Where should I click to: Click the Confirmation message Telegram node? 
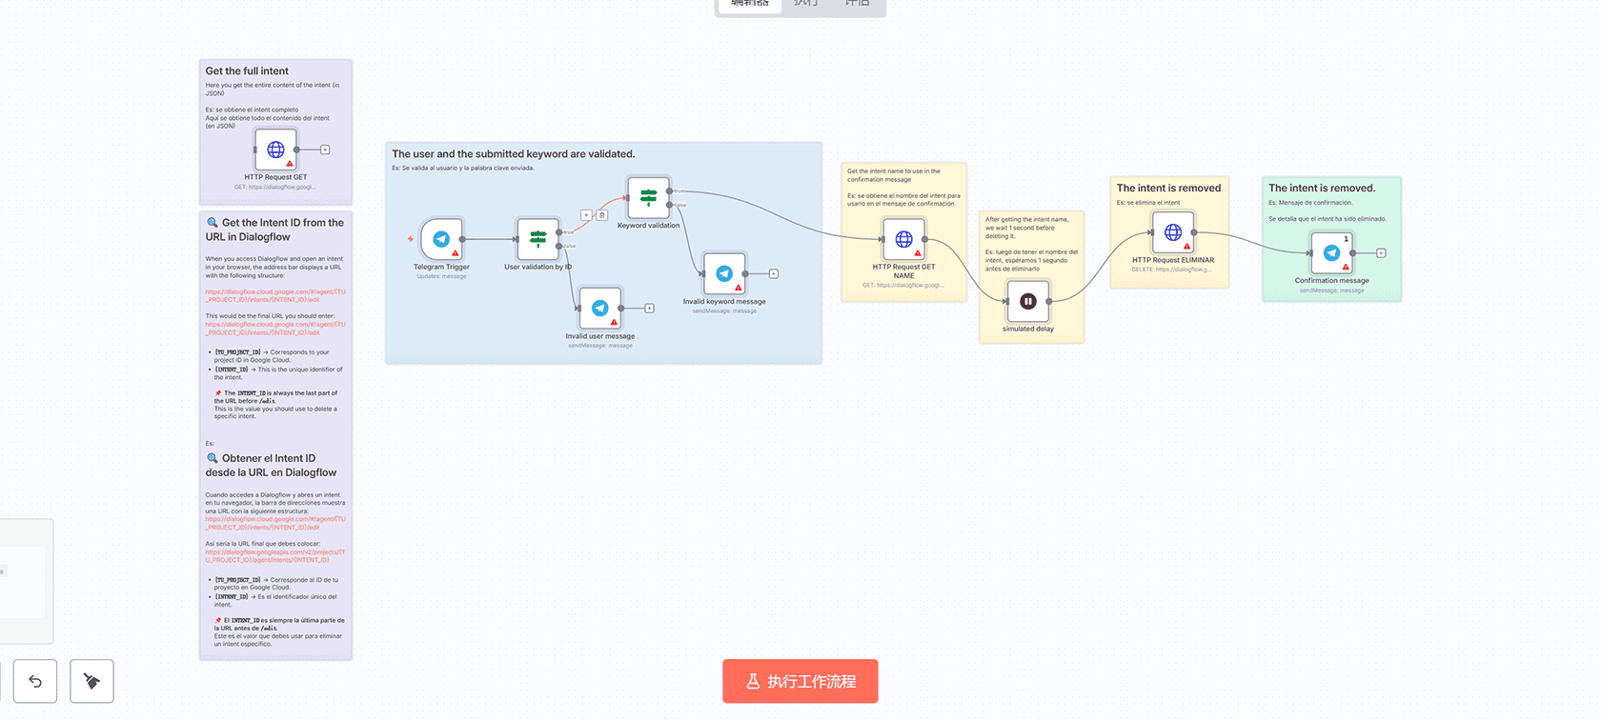click(x=1331, y=253)
